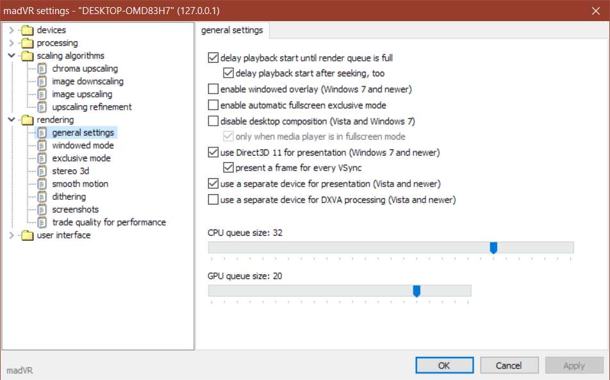The image size is (610, 380).
Task: Open image upscaling settings page
Action: [82, 94]
